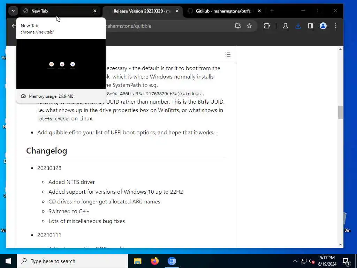Open the notification center icon
This screenshot has height=268, width=357.
[x=345, y=261]
